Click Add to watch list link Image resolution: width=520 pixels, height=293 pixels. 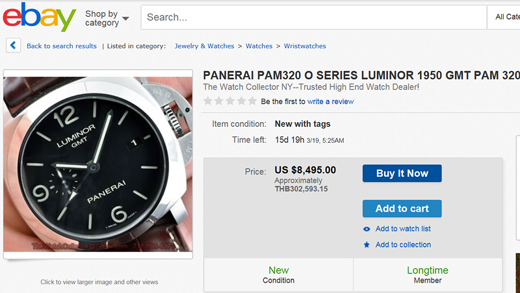pyautogui.click(x=403, y=229)
